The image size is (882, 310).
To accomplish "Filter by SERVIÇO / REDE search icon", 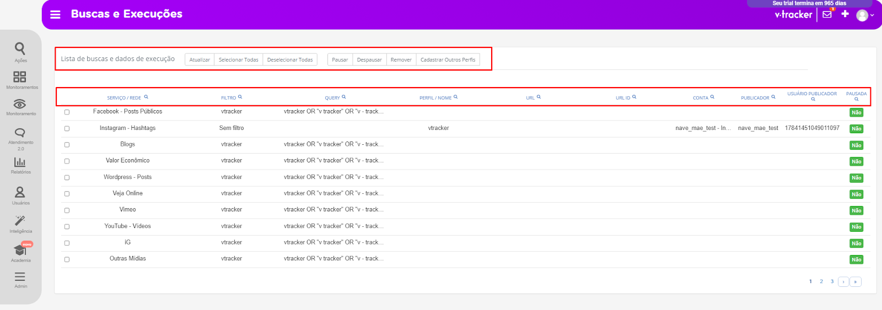I will 146,97.
